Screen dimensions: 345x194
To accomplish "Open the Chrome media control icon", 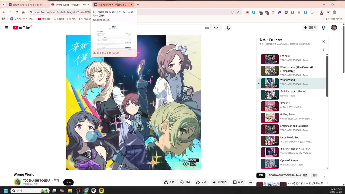I will point(328,12).
